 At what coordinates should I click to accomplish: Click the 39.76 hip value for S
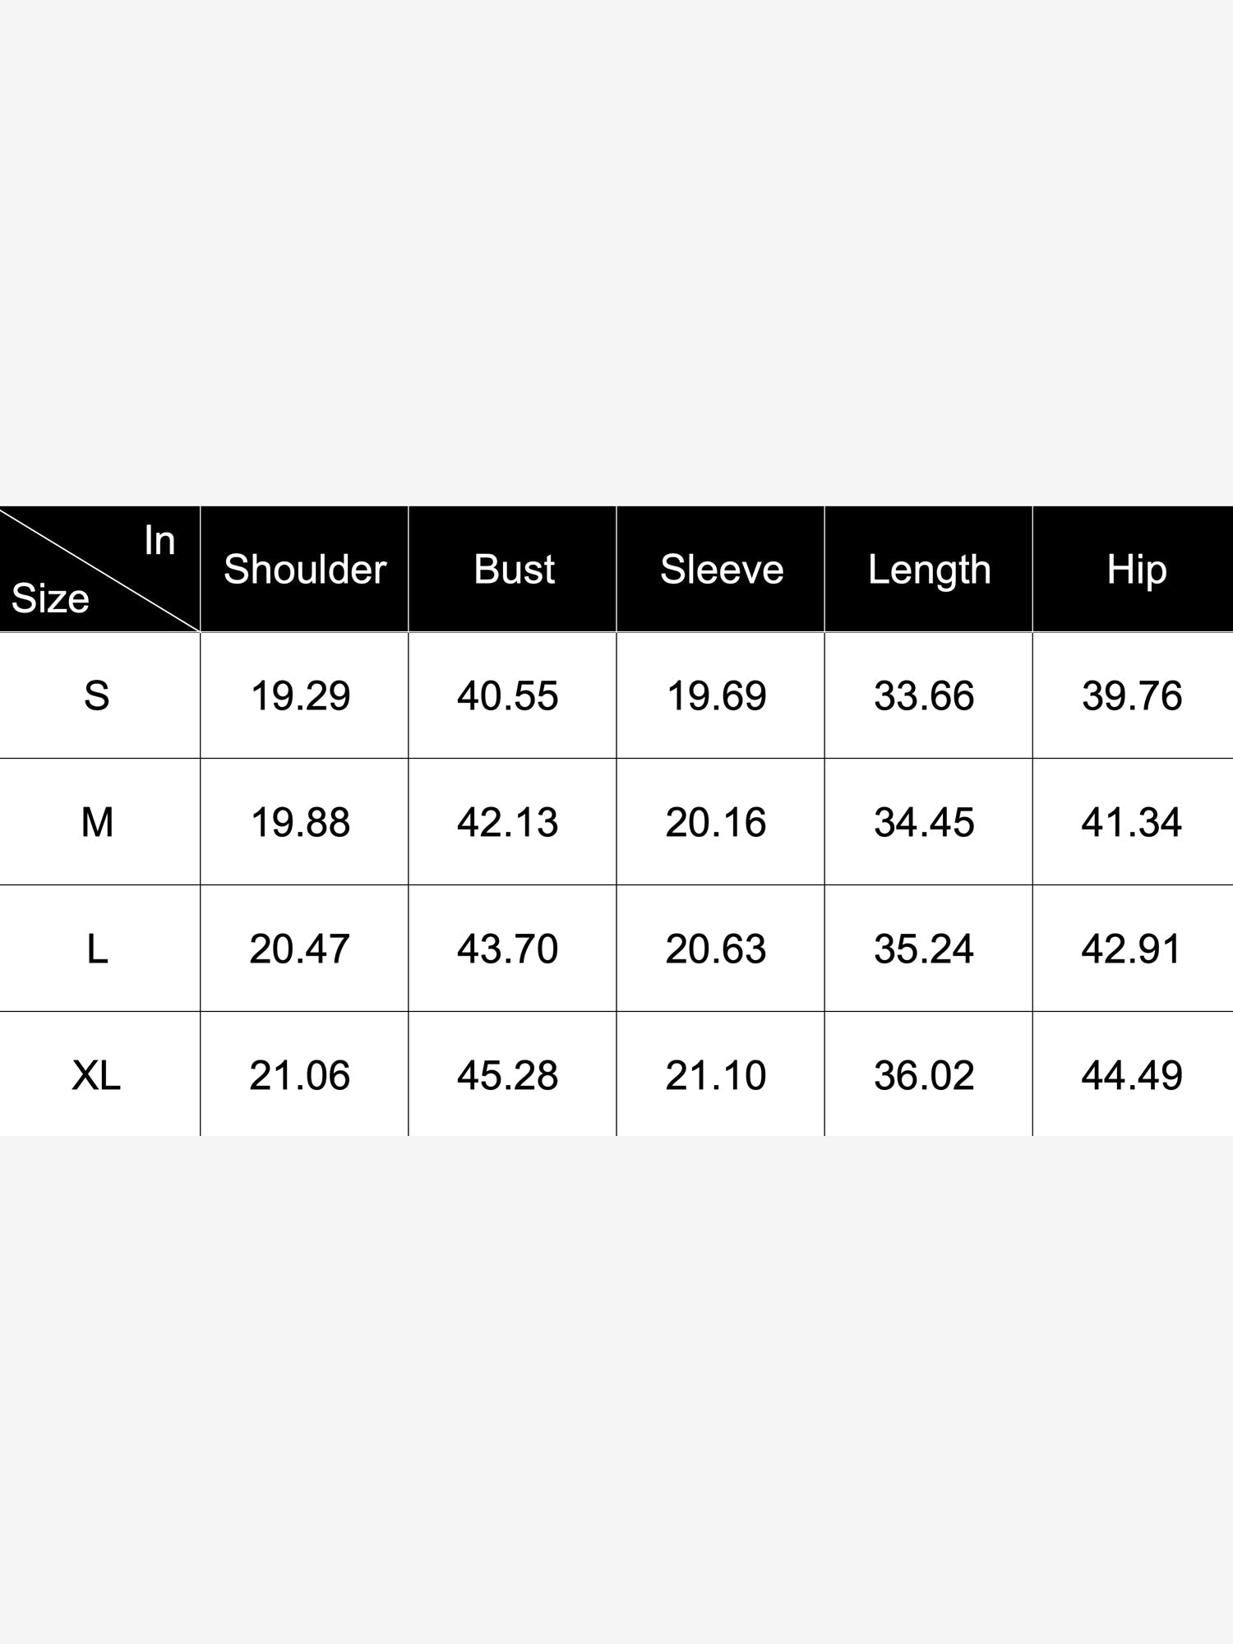click(x=1132, y=695)
